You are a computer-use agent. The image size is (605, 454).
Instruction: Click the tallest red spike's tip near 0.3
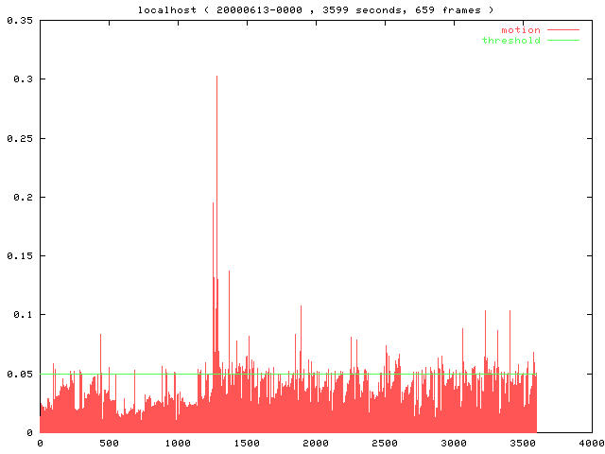(216, 77)
